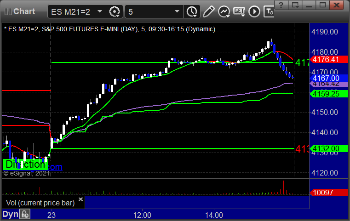
Task: Click the window pop-out menu icon
Action: (295, 5)
